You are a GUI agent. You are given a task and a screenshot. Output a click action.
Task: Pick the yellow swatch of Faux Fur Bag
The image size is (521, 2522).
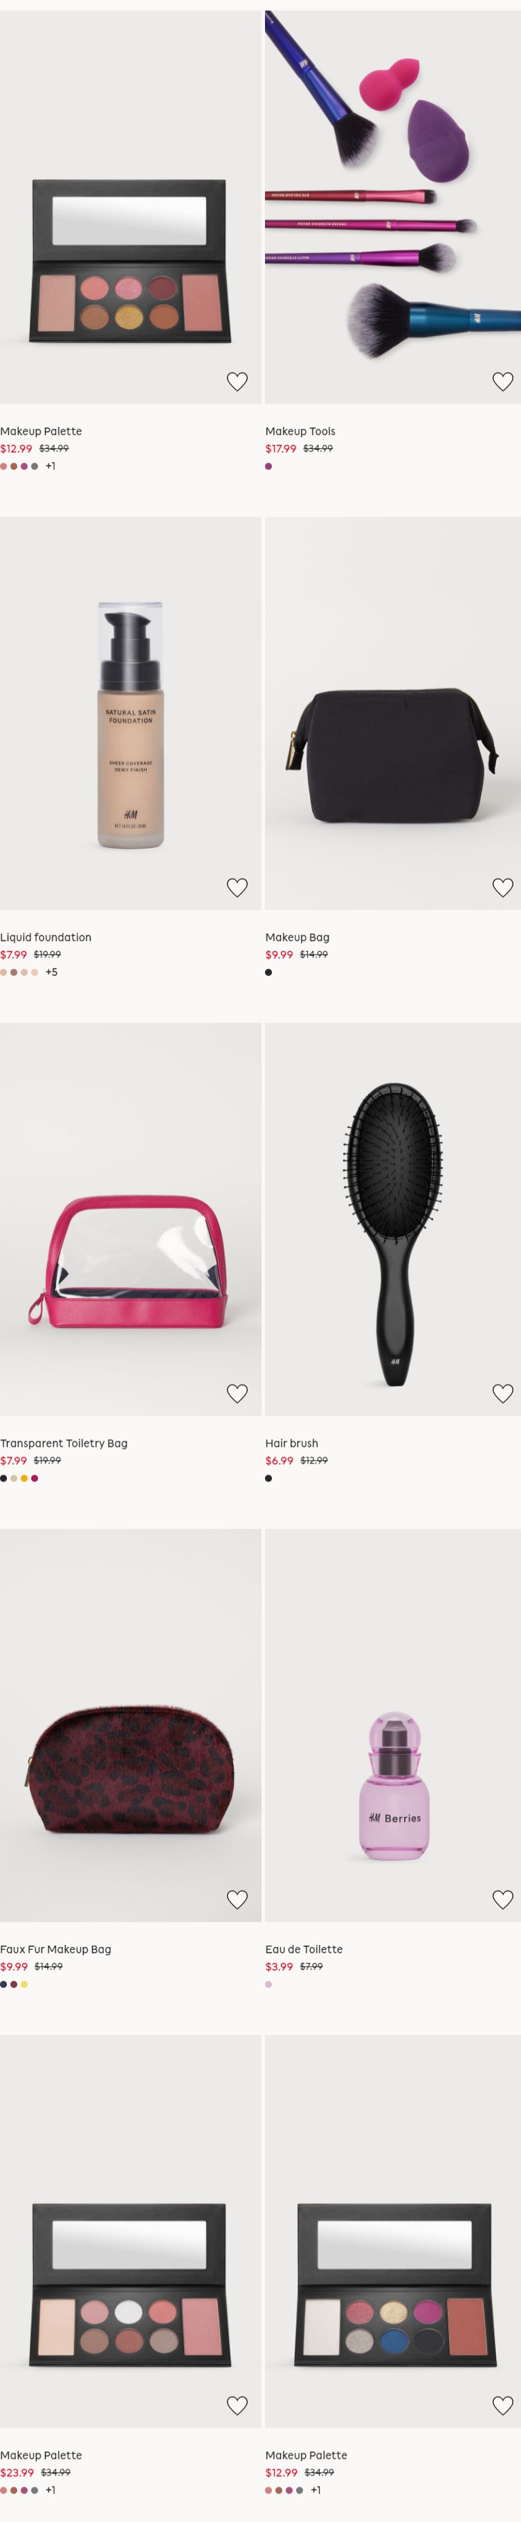coord(24,1984)
